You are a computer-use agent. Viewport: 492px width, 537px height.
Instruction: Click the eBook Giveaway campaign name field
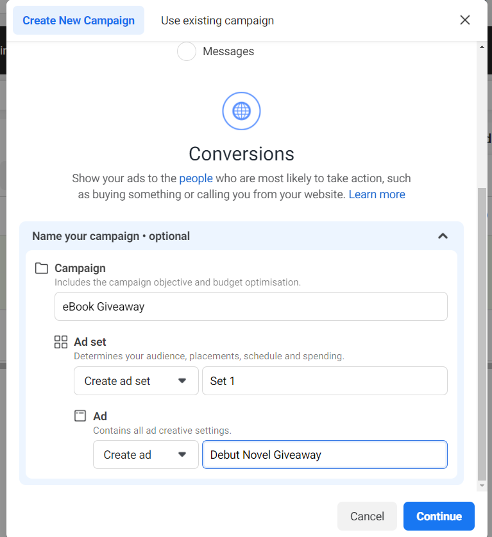[251, 306]
